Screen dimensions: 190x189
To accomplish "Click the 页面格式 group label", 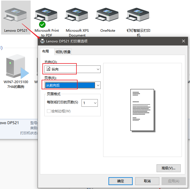I will (54, 94).
